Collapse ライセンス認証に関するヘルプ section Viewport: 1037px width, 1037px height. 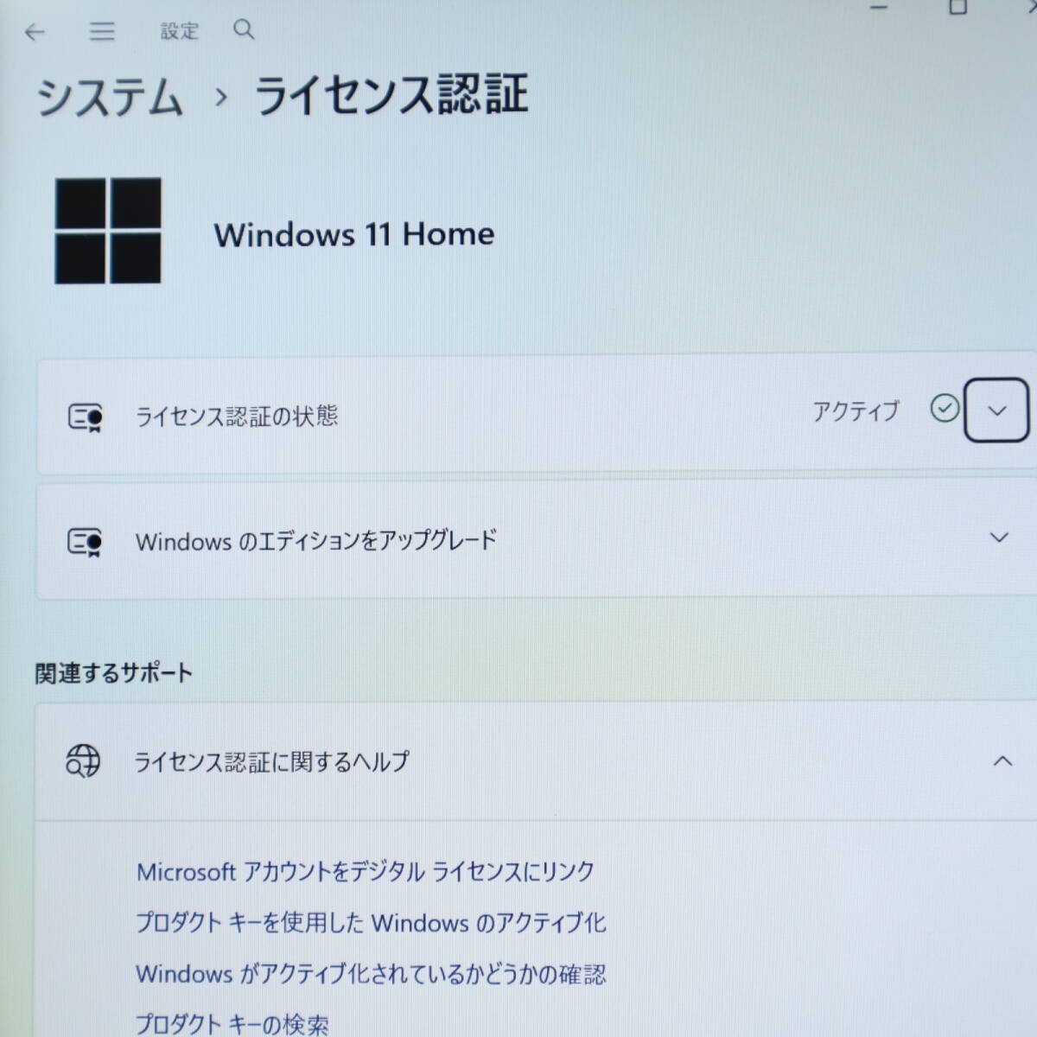(1002, 761)
